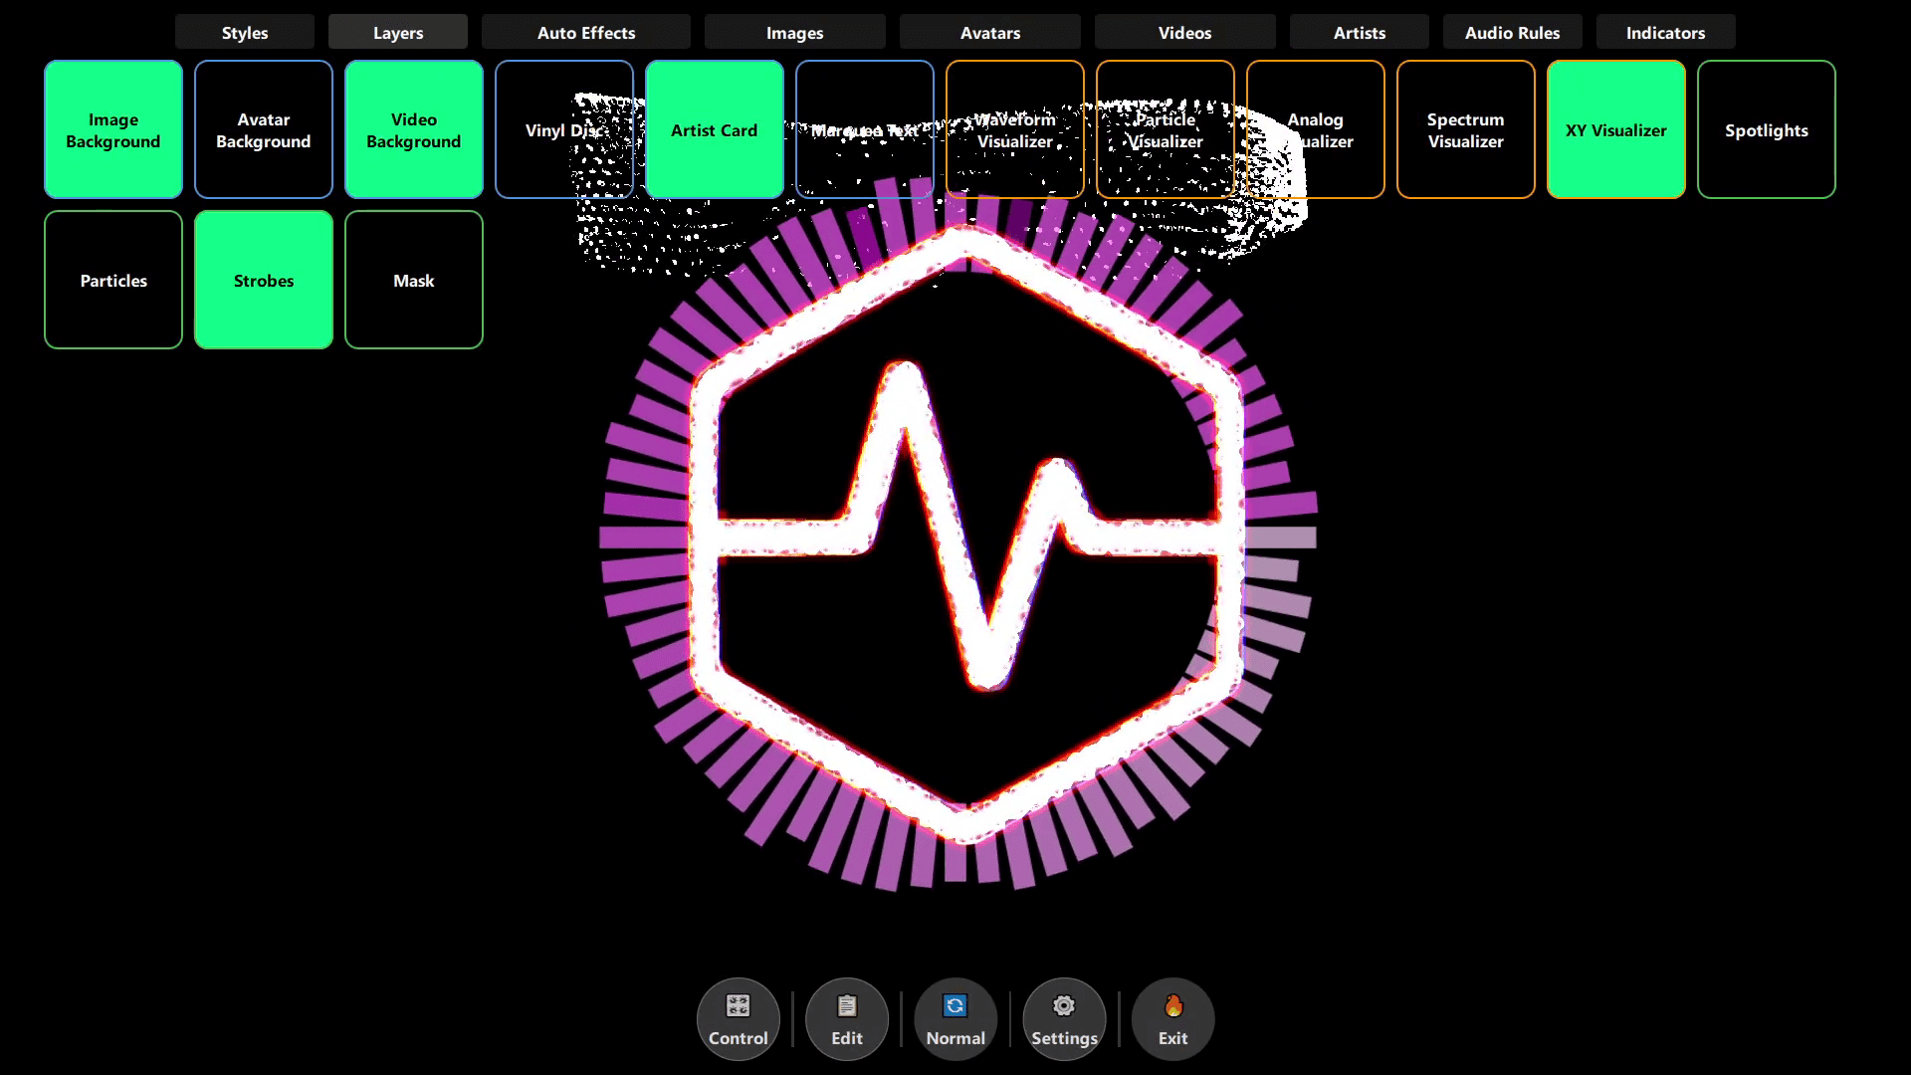
Task: Toggle off the Artist Card layer
Action: tap(714, 129)
